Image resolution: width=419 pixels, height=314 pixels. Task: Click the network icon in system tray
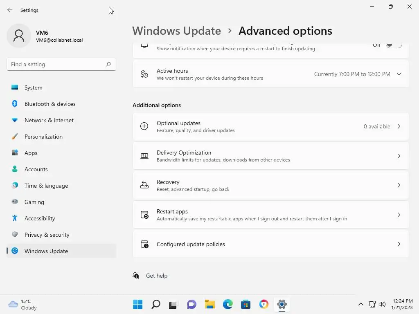click(372, 304)
